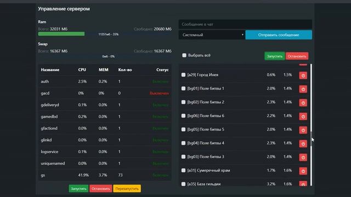Click the yellow Перезапустить button
351x197 pixels.
click(x=127, y=188)
